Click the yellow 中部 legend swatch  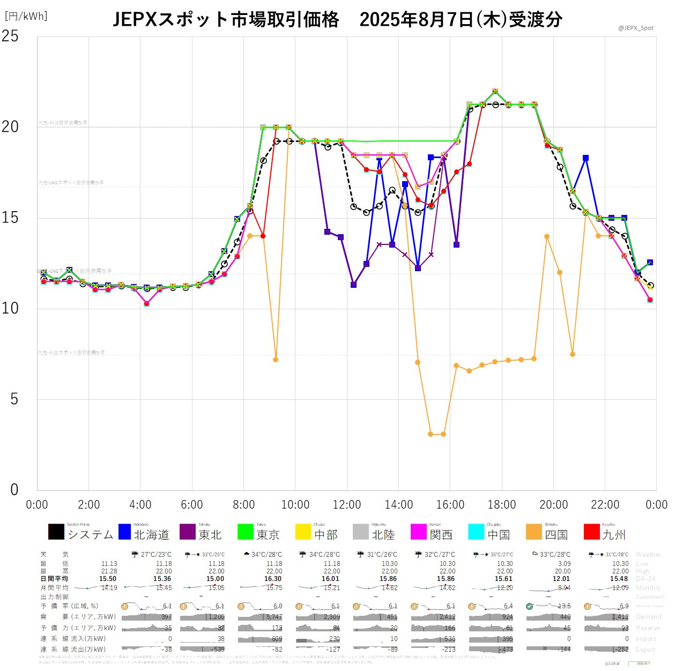coord(303,532)
